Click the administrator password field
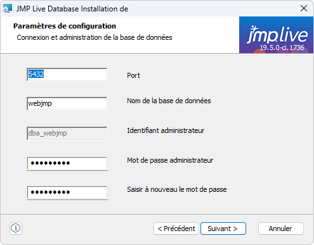 tap(67, 163)
